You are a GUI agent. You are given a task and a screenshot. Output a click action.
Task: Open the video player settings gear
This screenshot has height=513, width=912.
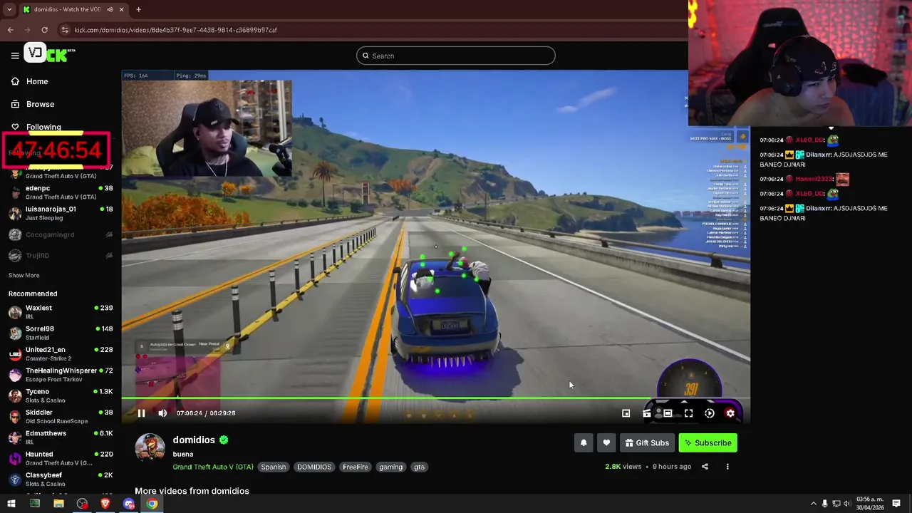tap(730, 413)
